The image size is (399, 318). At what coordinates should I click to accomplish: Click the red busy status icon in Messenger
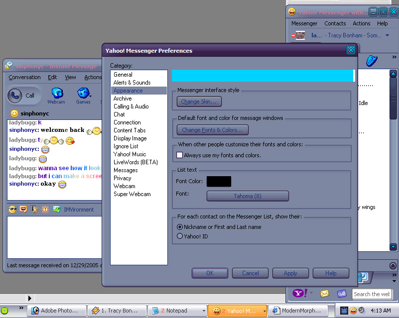[293, 35]
